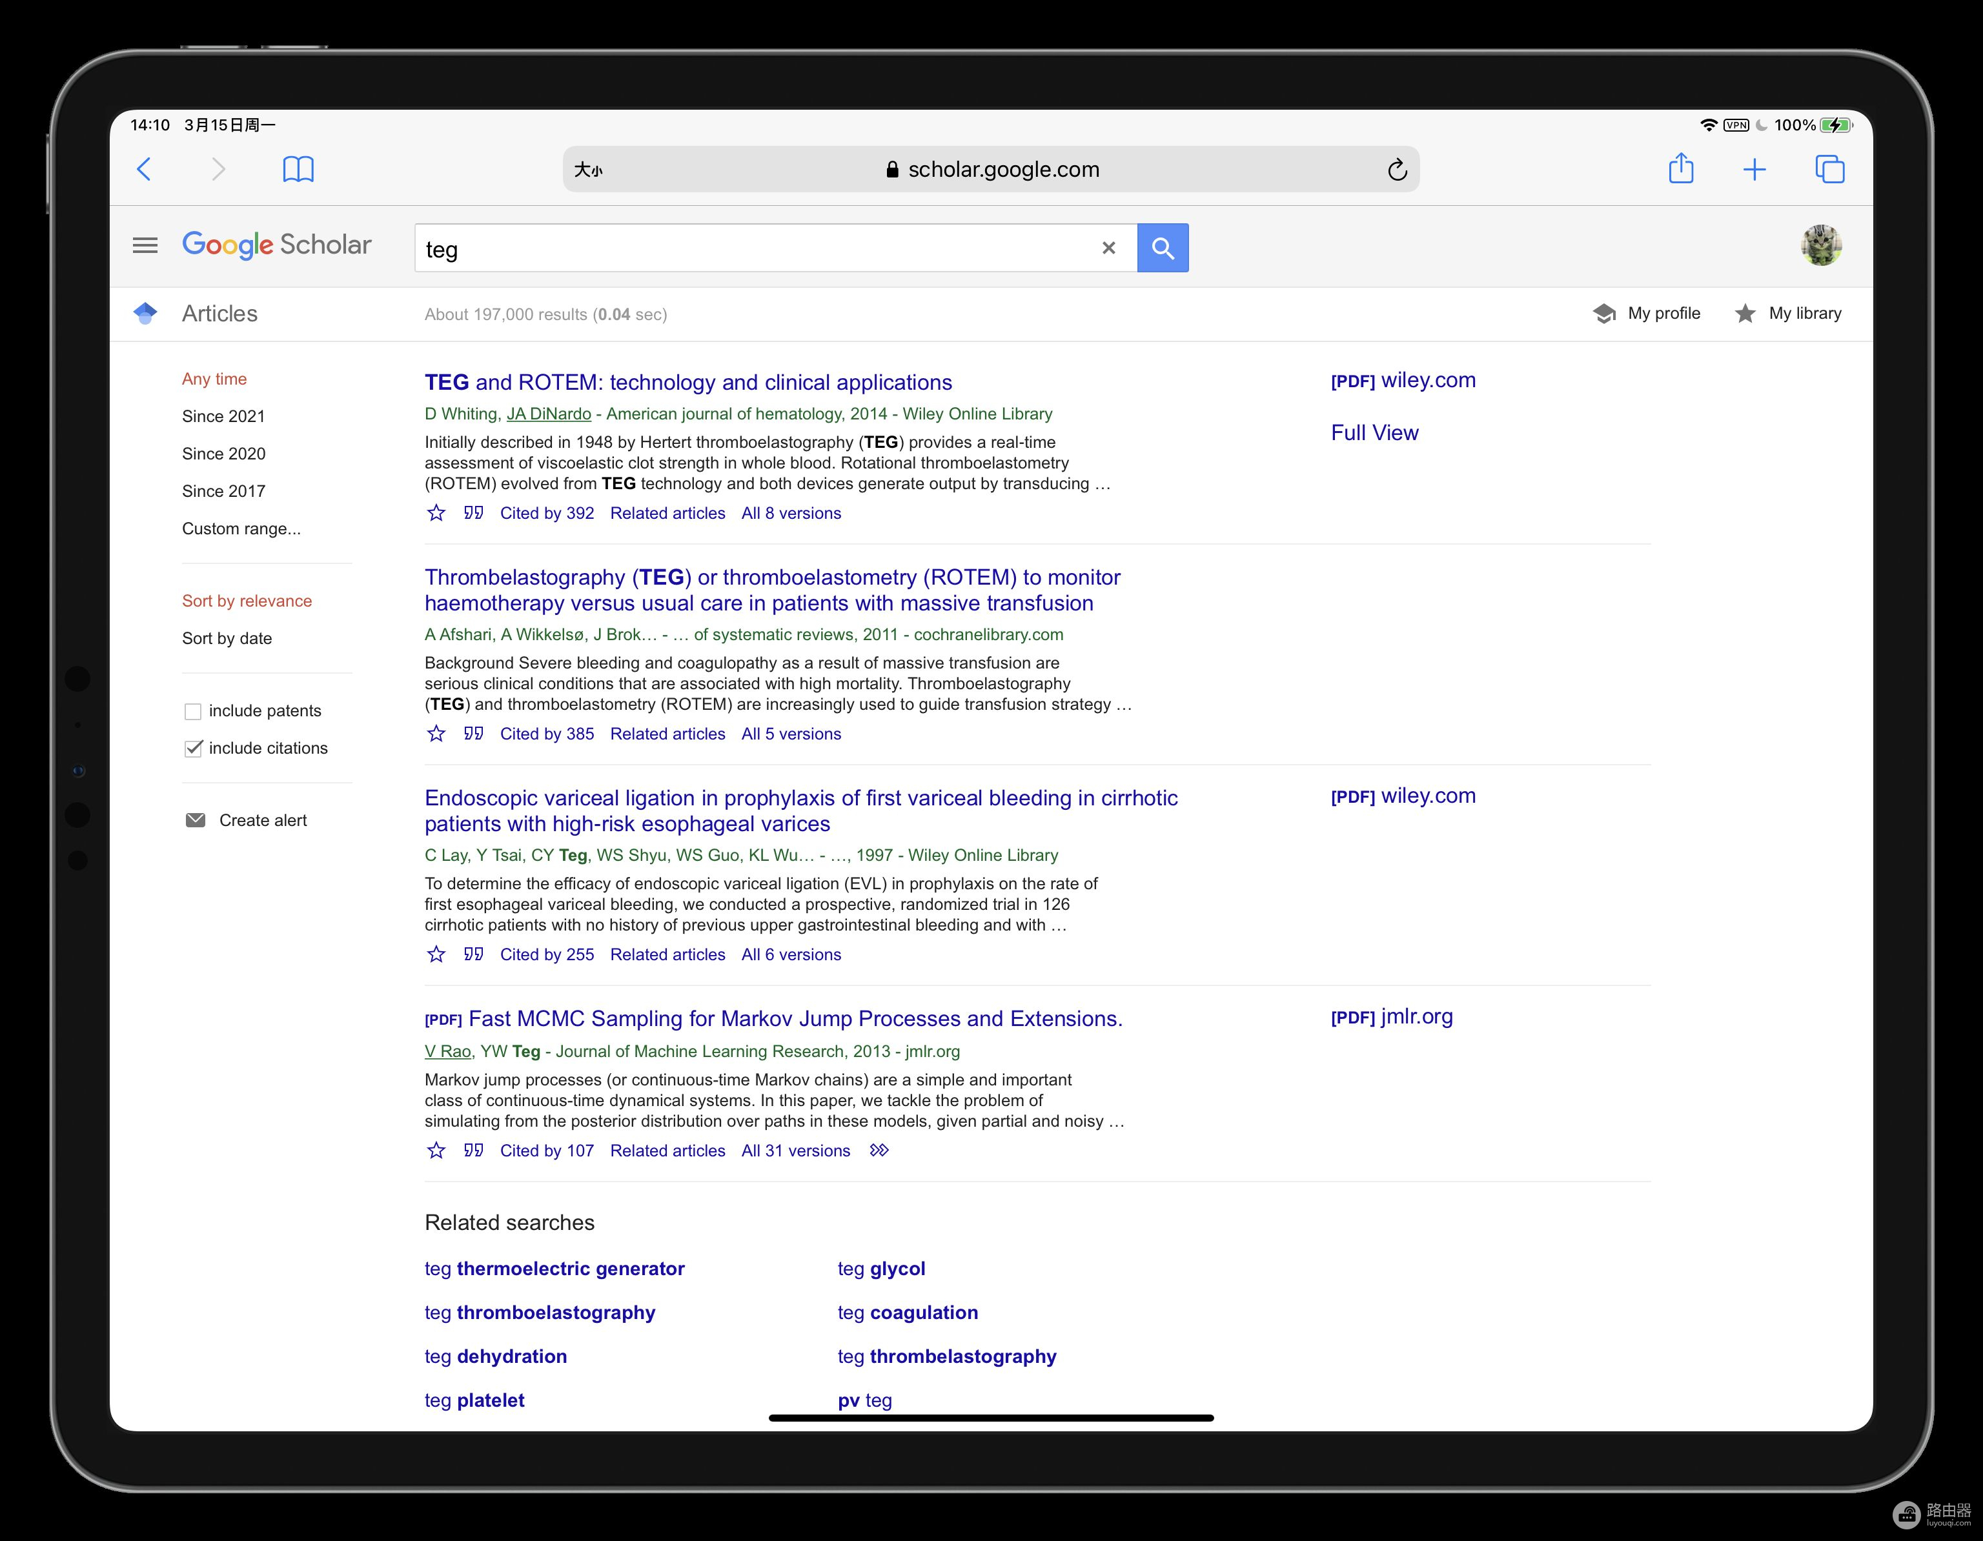Cite the Thrombelastography article via quote icon
The width and height of the screenshot is (1983, 1541).
click(473, 733)
